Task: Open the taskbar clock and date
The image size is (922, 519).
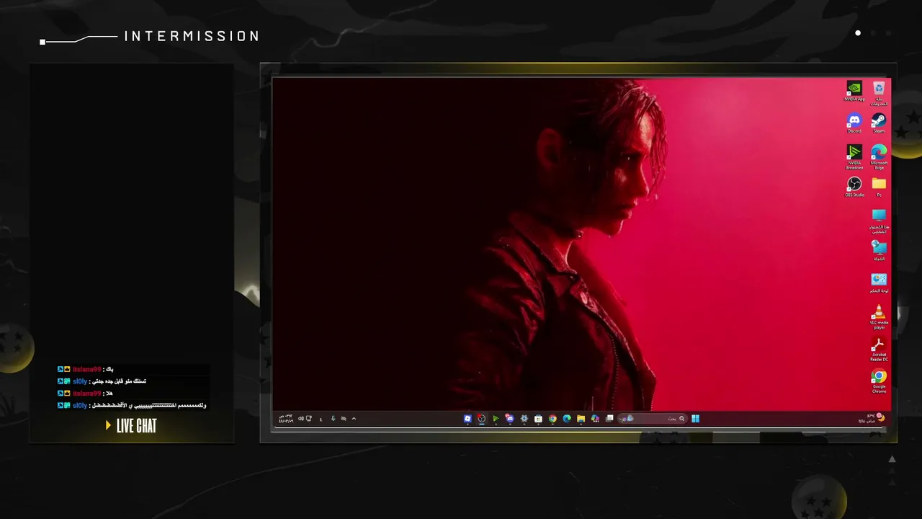Action: click(x=286, y=418)
